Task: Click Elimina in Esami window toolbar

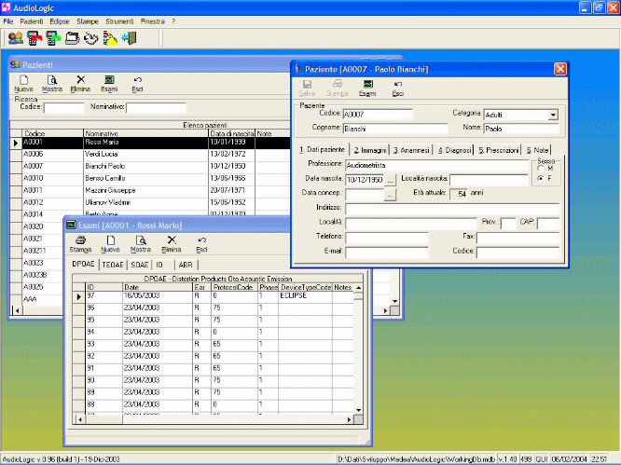Action: 171,244
